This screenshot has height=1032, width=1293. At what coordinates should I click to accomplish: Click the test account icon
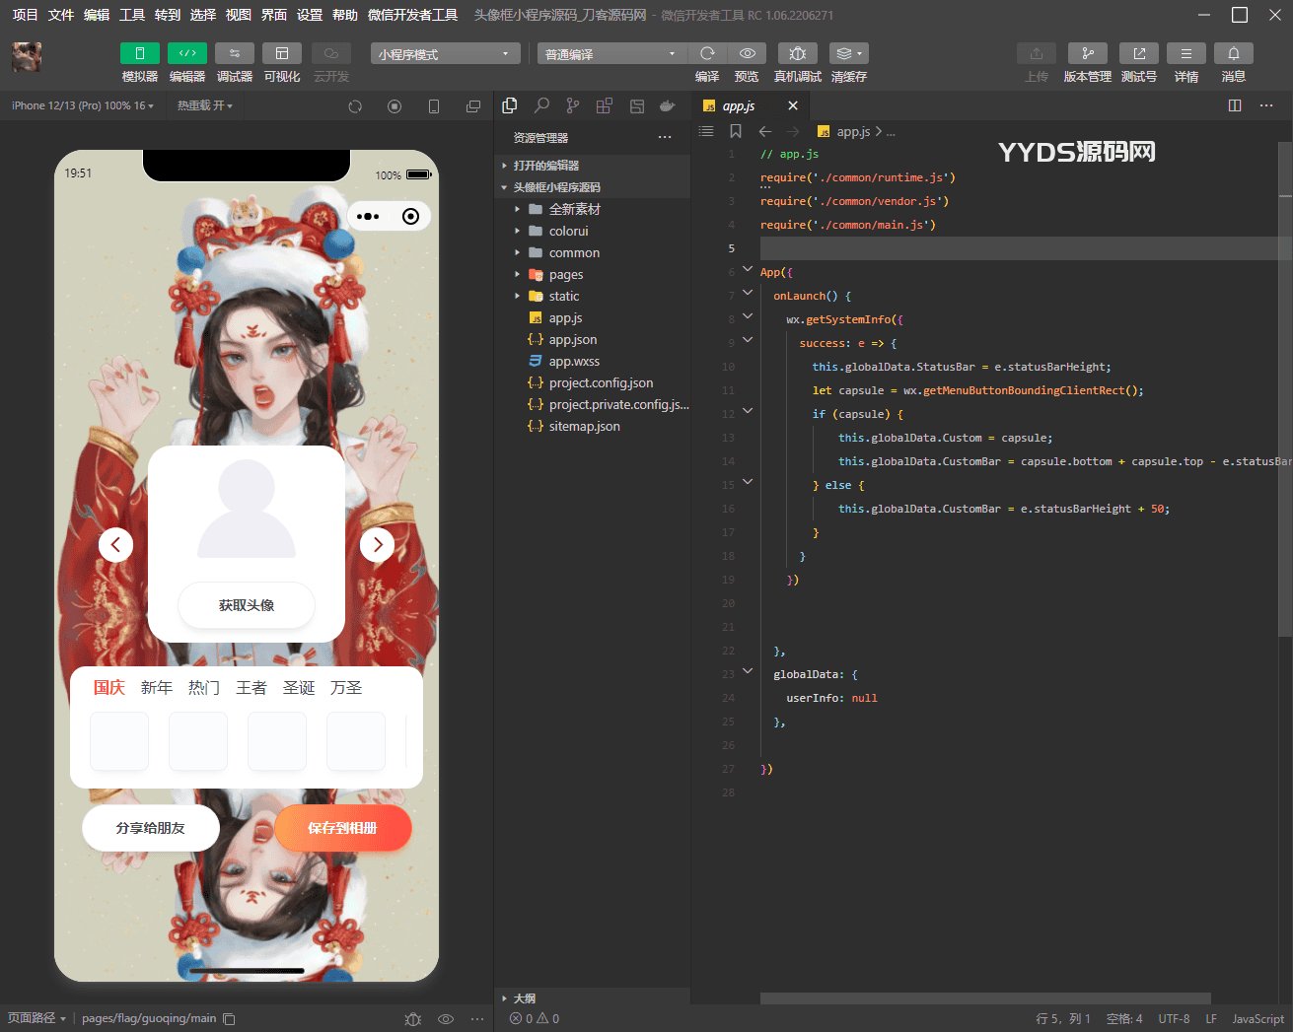pos(1139,53)
